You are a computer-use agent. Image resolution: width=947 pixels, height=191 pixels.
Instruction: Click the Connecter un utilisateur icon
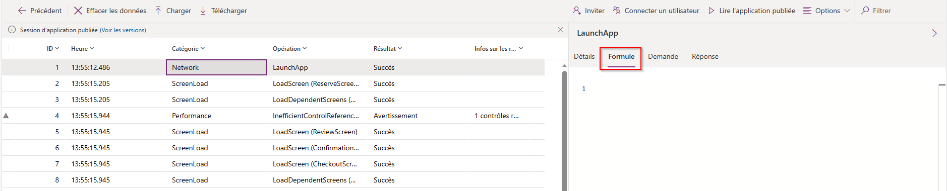pyautogui.click(x=617, y=11)
